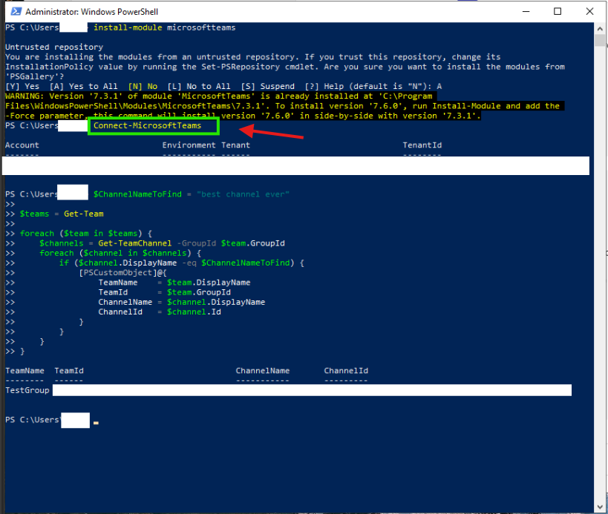Click the TenantId column header
Image resolution: width=608 pixels, height=514 pixels.
[x=422, y=145]
